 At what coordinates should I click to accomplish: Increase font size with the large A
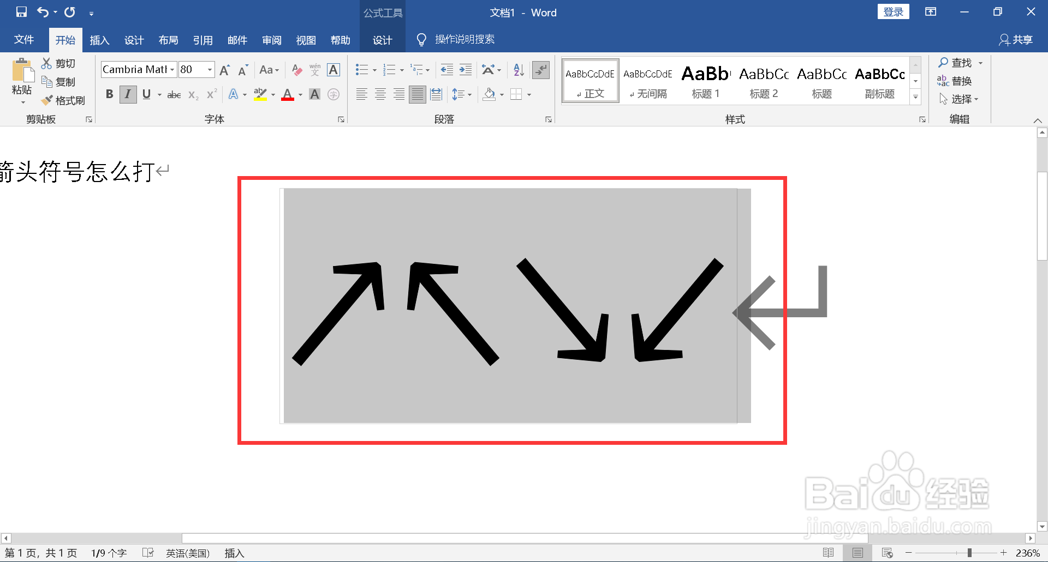[x=224, y=70]
